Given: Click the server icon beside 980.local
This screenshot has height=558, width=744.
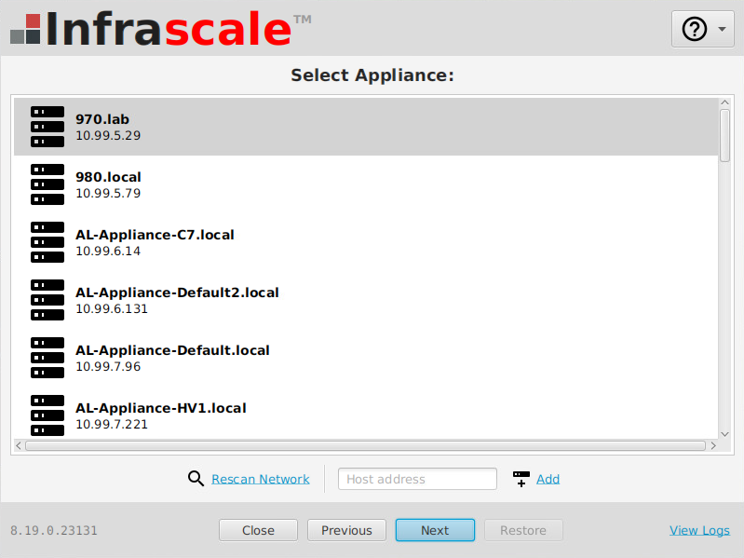Looking at the screenshot, I should point(47,184).
